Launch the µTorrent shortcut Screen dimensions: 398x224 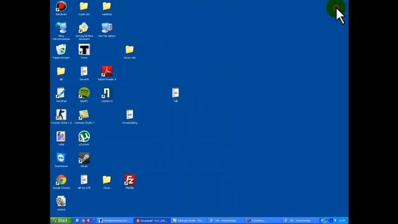coord(84,136)
